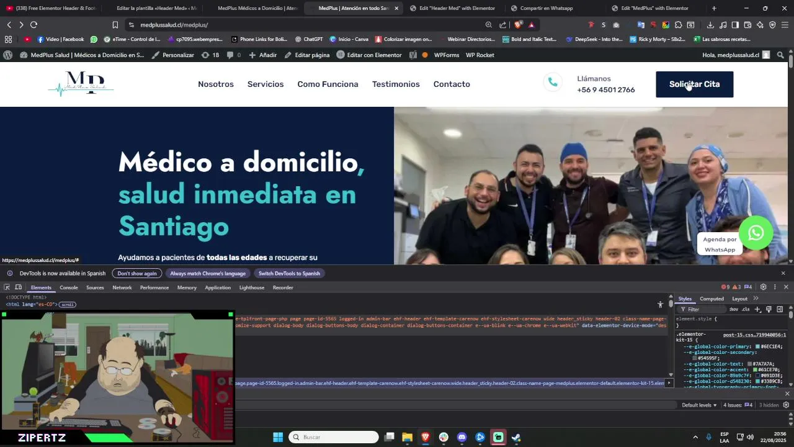Open the Console settings gear icon
The width and height of the screenshot is (794, 447).
point(786,405)
